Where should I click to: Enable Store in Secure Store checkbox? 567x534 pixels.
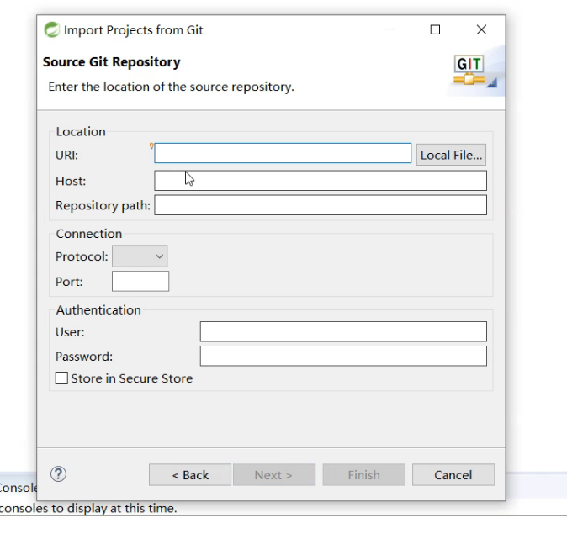point(61,378)
